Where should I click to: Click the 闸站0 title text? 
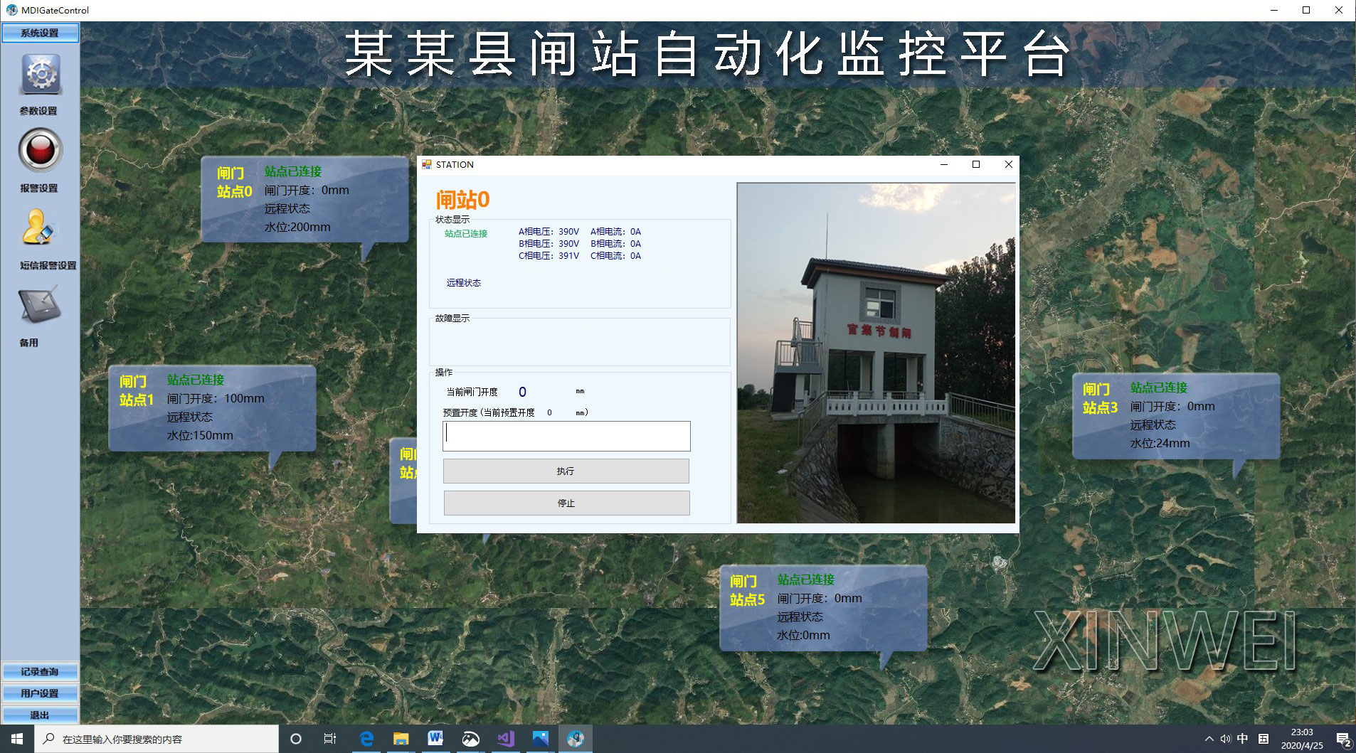(x=462, y=200)
